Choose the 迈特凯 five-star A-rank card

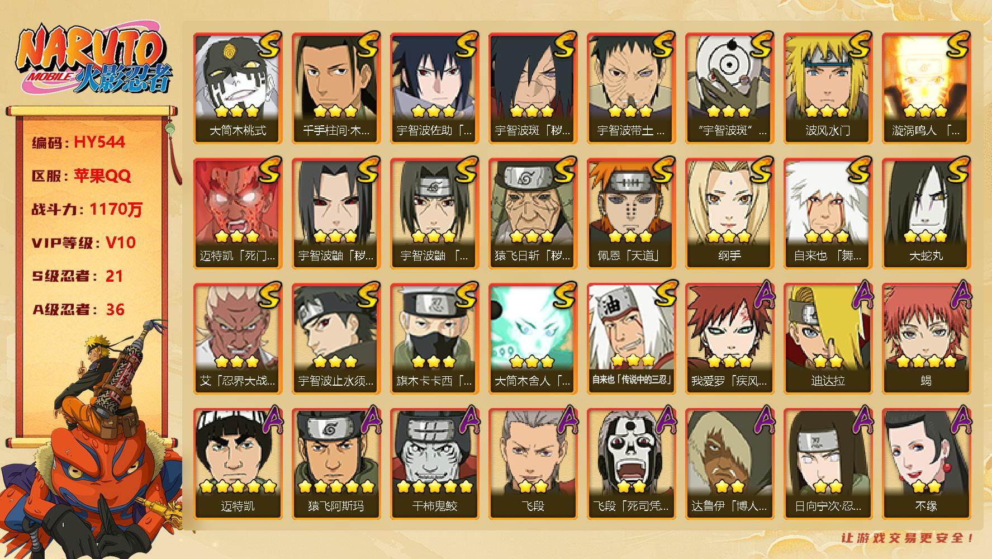point(238,463)
